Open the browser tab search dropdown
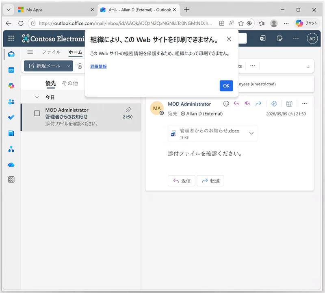325x293 pixels. click(9, 10)
